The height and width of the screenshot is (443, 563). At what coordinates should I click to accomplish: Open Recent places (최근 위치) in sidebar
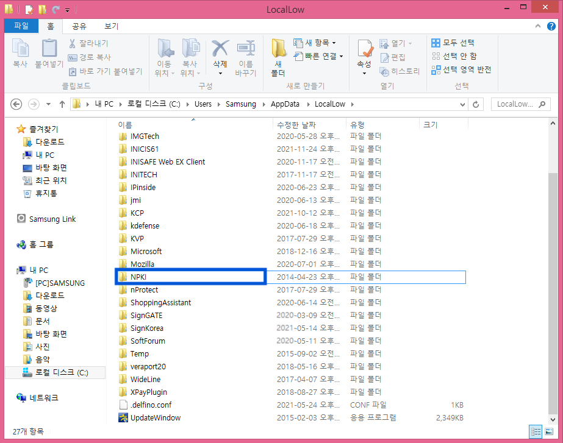coord(45,180)
